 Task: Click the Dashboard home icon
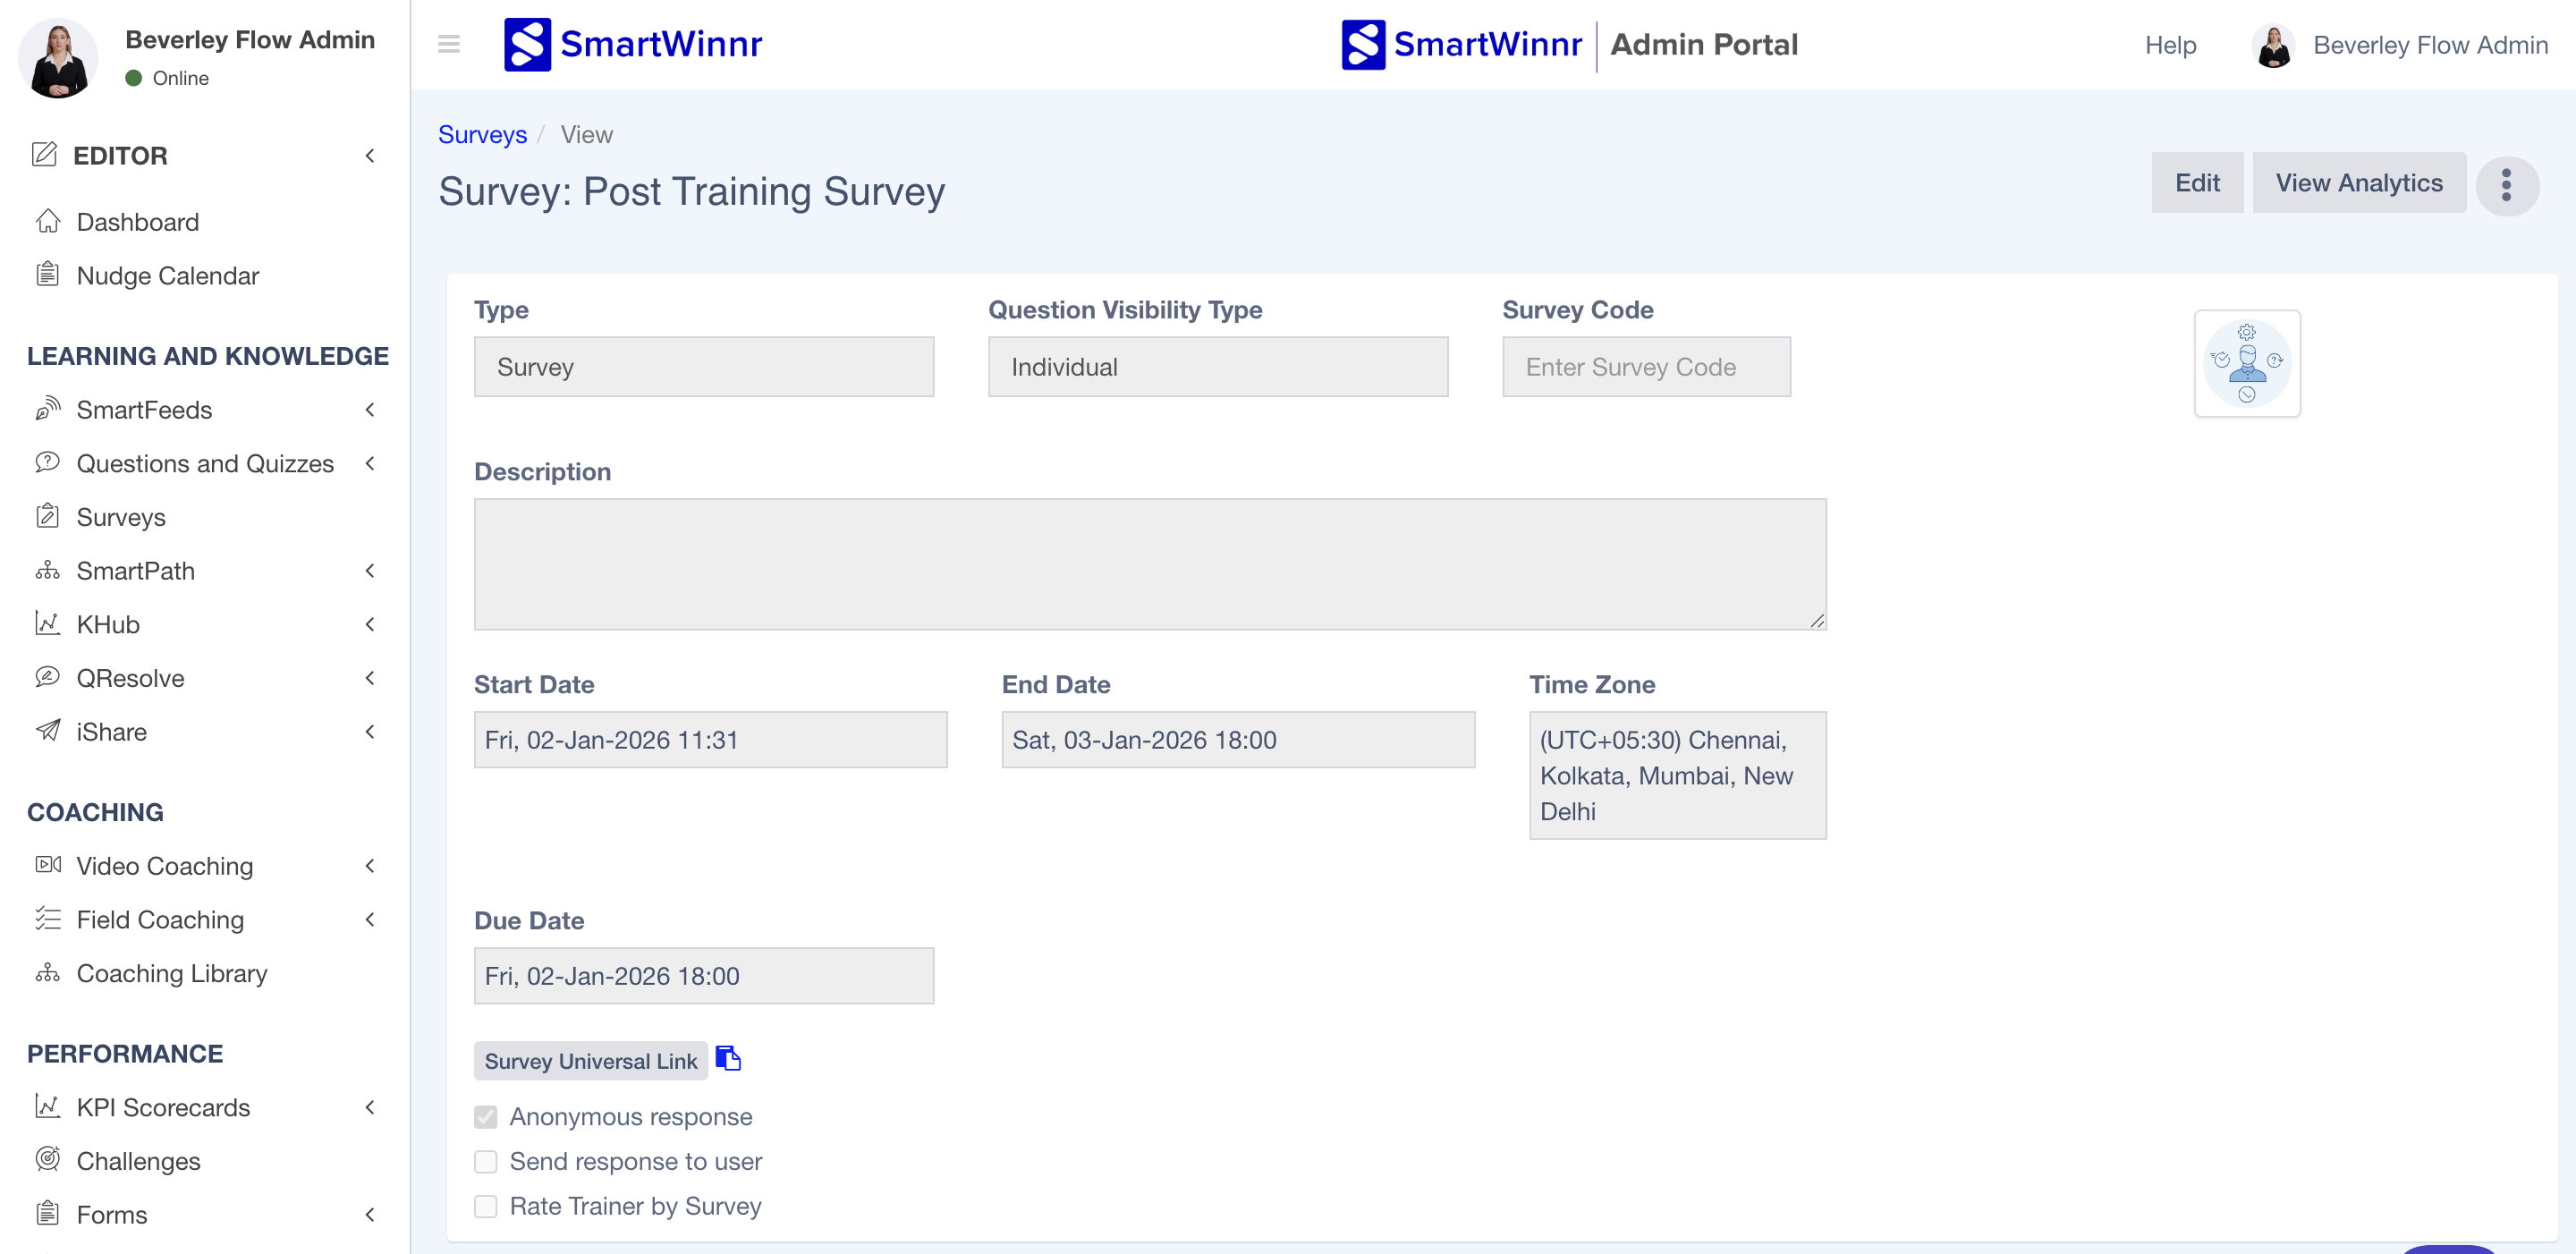tap(47, 221)
